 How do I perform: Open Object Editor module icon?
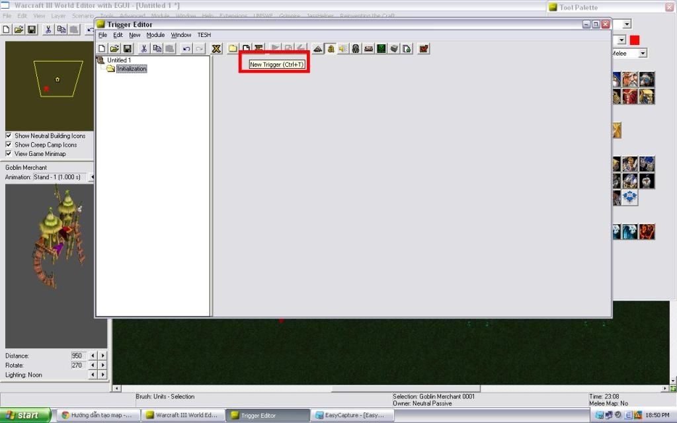pos(355,49)
